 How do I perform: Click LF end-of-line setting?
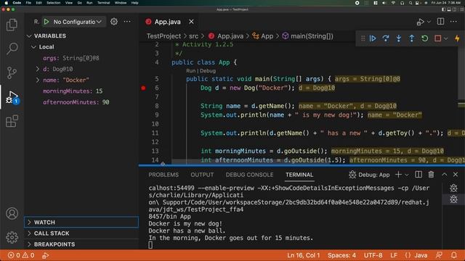394,255
